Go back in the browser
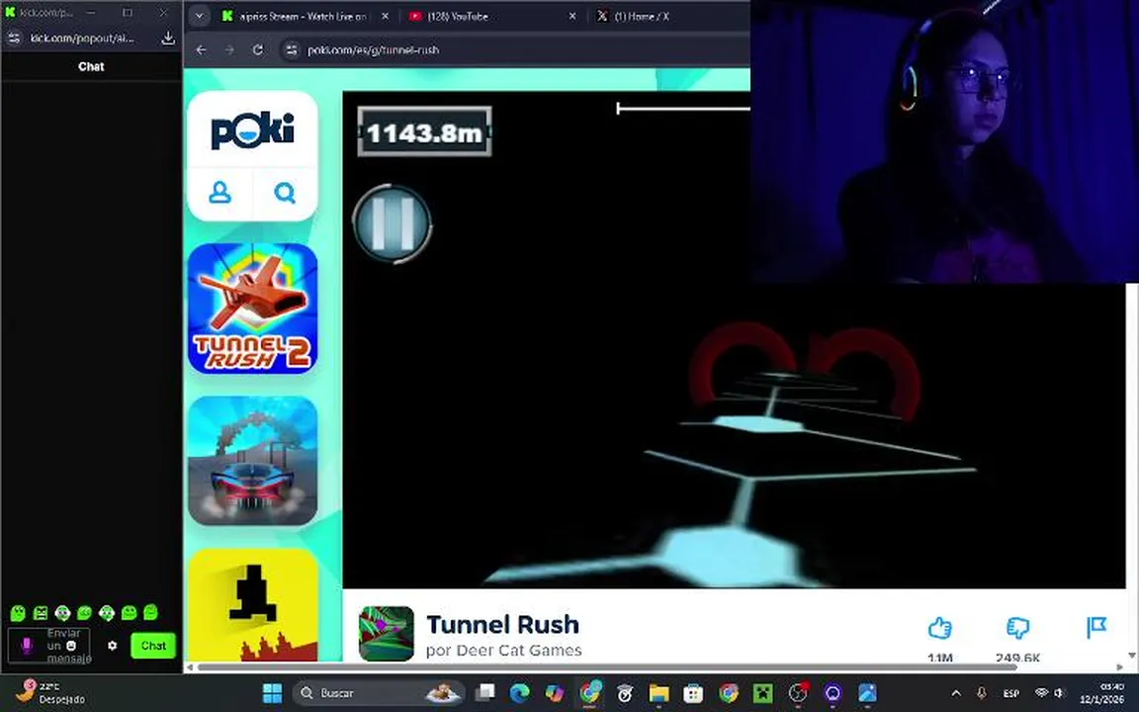The image size is (1139, 712). tap(202, 50)
